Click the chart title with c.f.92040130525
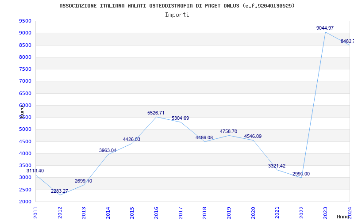This screenshot has width=354, height=221. point(177,6)
